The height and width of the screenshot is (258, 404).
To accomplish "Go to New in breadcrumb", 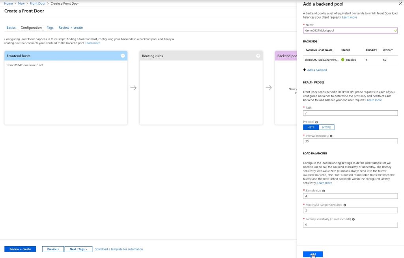I will click(21, 3).
